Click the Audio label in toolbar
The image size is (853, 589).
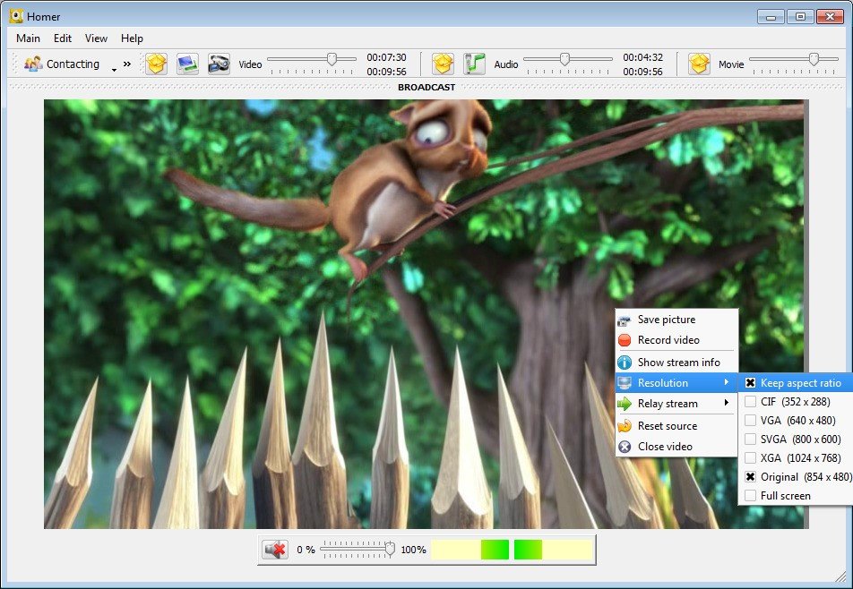point(506,64)
